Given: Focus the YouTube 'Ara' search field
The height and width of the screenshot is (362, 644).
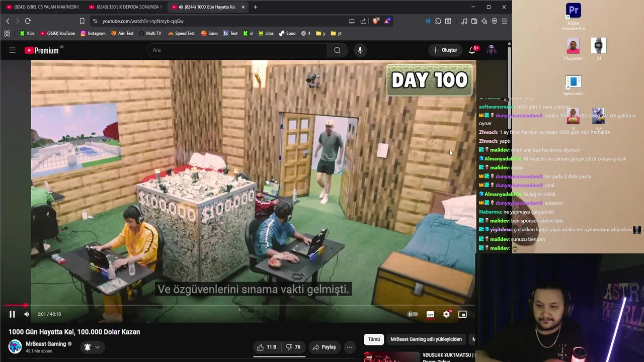Looking at the screenshot, I should tap(236, 50).
